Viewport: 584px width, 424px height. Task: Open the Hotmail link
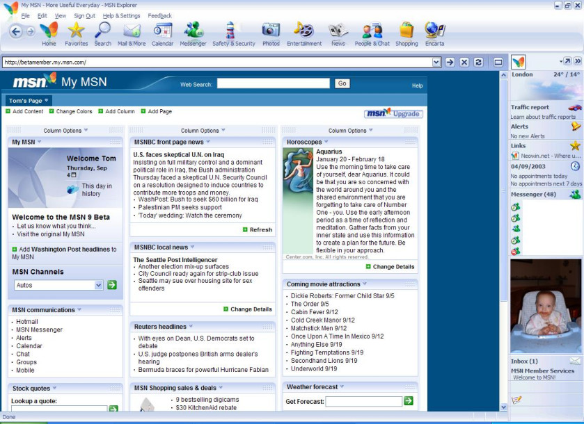click(x=27, y=322)
